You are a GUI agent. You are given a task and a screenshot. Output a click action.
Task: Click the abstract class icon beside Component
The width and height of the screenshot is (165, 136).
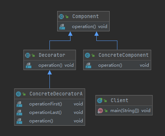(x=61, y=17)
